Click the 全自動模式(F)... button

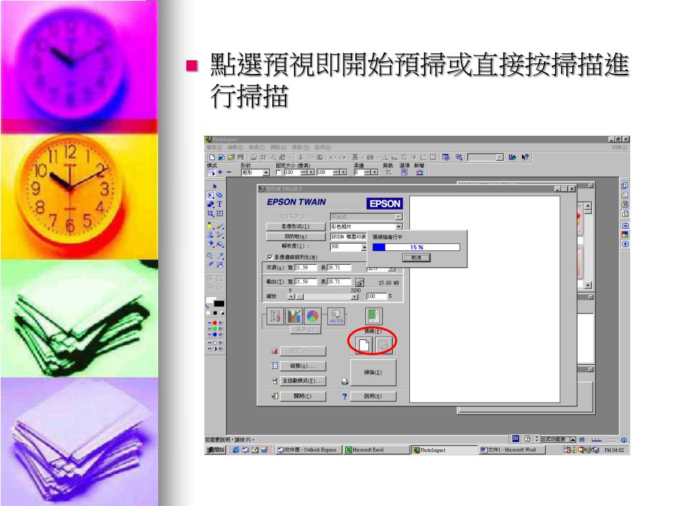click(303, 381)
